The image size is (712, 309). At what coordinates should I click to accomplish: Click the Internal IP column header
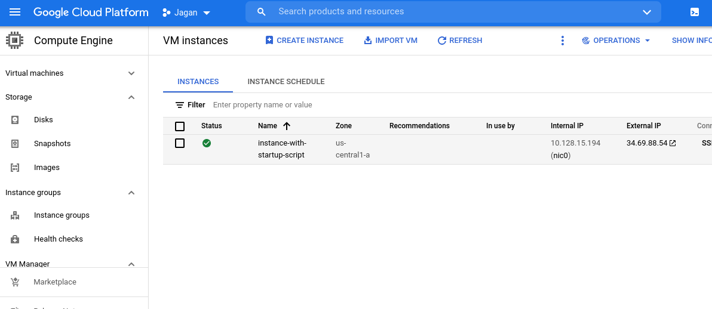(567, 126)
